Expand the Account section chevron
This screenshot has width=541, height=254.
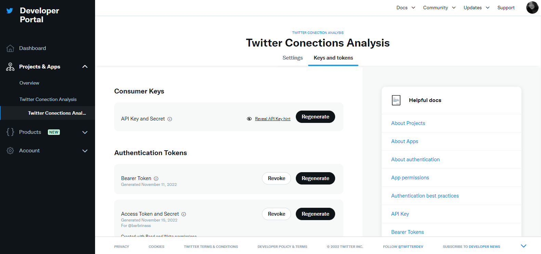[x=85, y=151]
